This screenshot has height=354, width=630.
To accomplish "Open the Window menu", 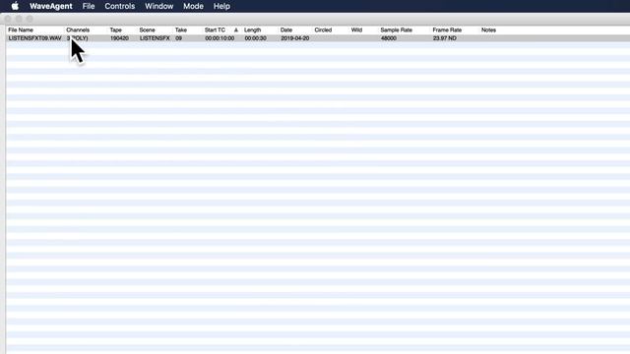I will [x=159, y=6].
